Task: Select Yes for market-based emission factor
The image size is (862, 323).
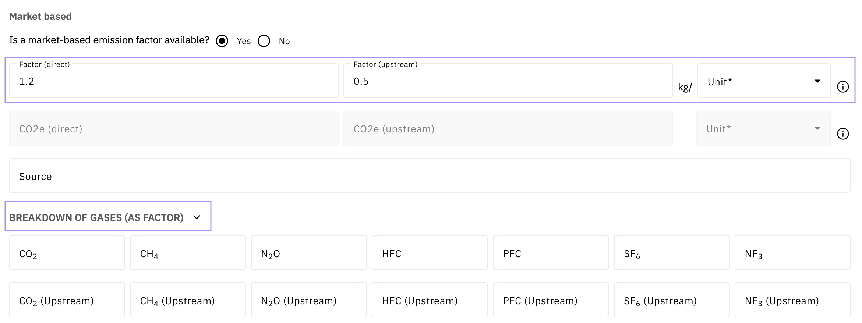Action: tap(222, 41)
